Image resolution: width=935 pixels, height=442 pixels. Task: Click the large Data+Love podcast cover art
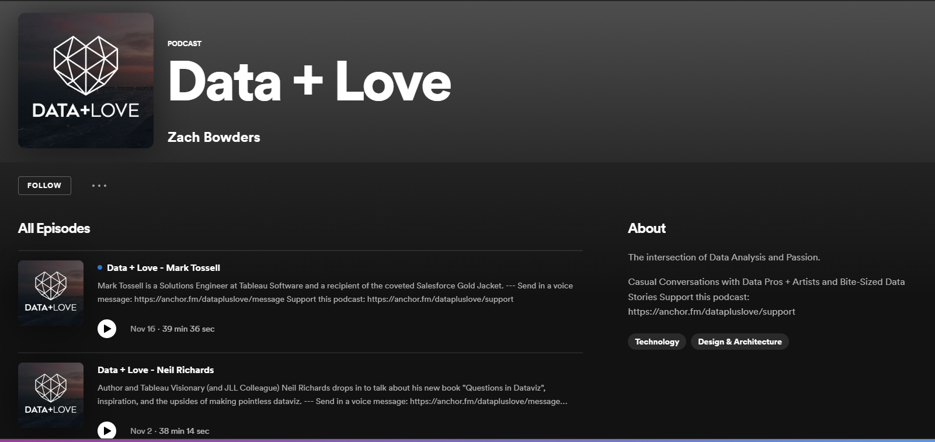click(x=86, y=81)
